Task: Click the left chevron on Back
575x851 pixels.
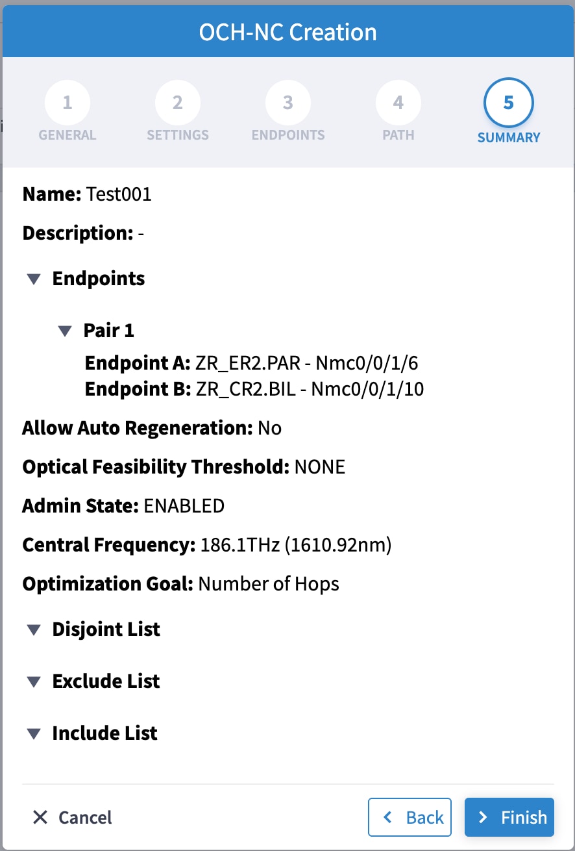Action: [388, 817]
